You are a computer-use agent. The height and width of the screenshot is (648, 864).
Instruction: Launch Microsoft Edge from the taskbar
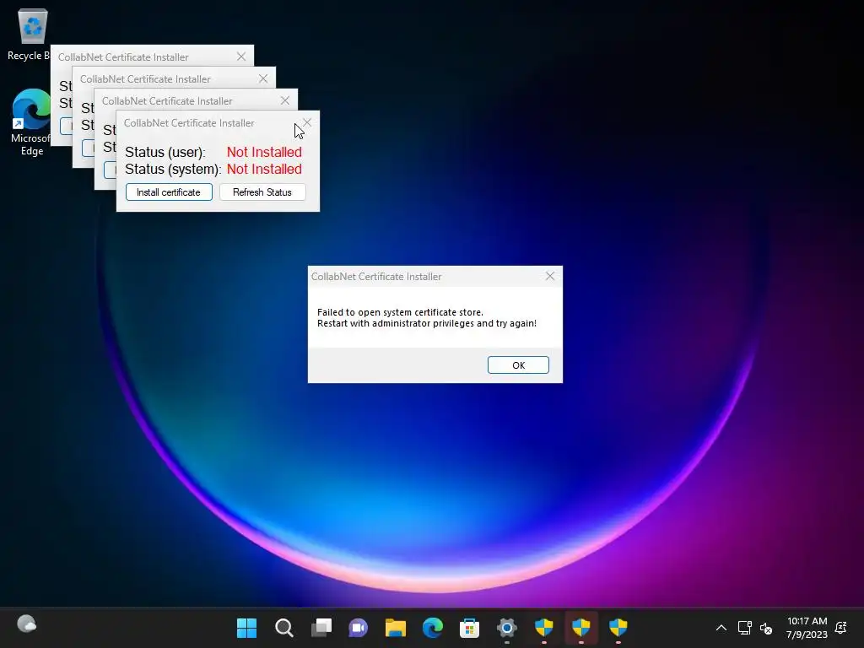point(433,628)
